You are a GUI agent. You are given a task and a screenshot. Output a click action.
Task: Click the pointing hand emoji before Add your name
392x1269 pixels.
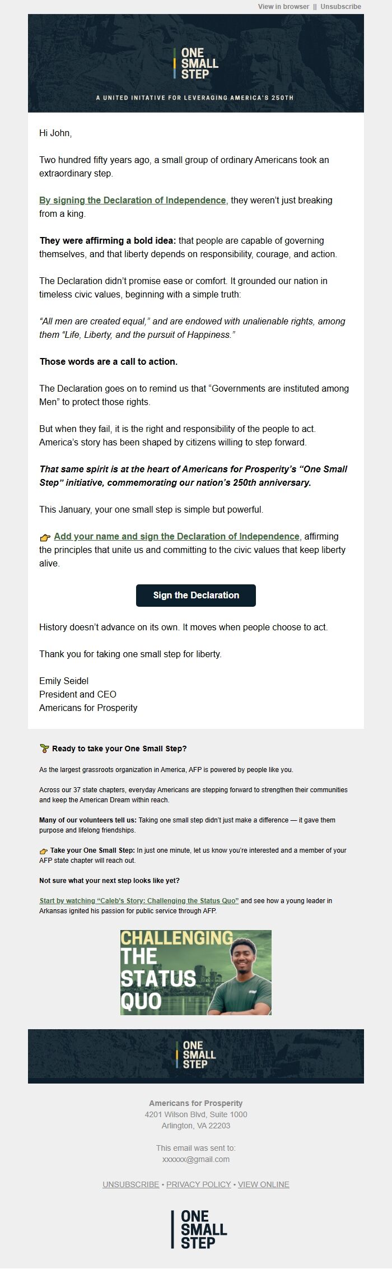[45, 536]
